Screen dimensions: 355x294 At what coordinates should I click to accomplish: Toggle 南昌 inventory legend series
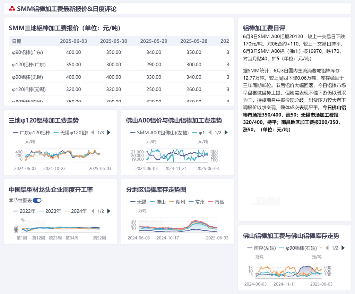point(216,202)
